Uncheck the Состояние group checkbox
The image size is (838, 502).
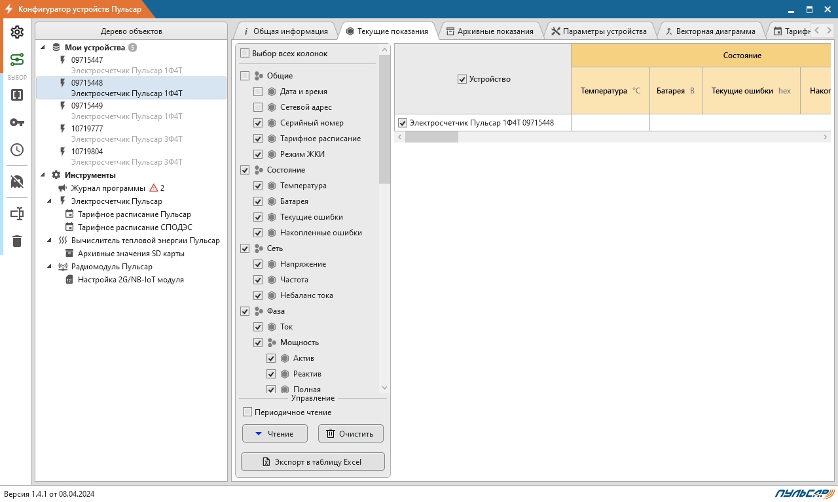pyautogui.click(x=245, y=170)
